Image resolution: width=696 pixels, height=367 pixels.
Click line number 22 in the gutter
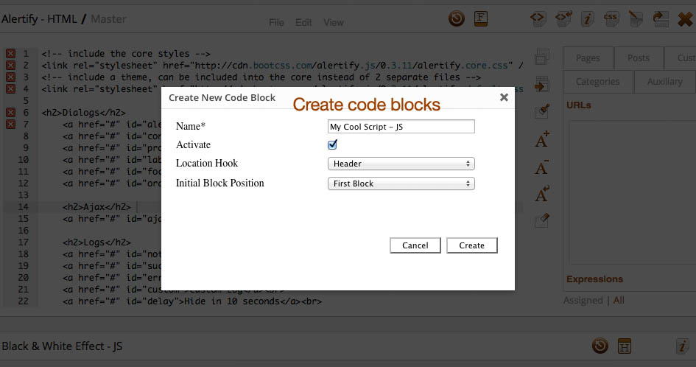click(x=23, y=301)
